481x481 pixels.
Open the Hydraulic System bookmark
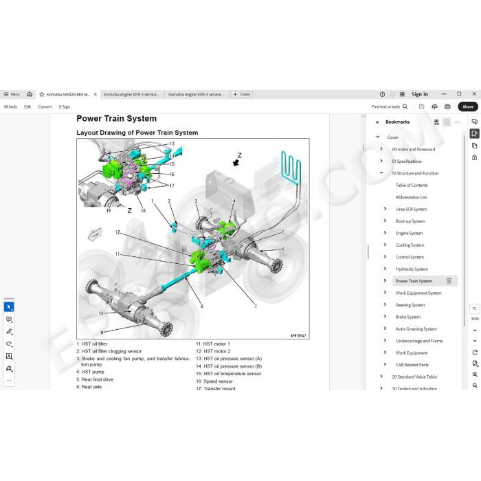click(x=412, y=269)
